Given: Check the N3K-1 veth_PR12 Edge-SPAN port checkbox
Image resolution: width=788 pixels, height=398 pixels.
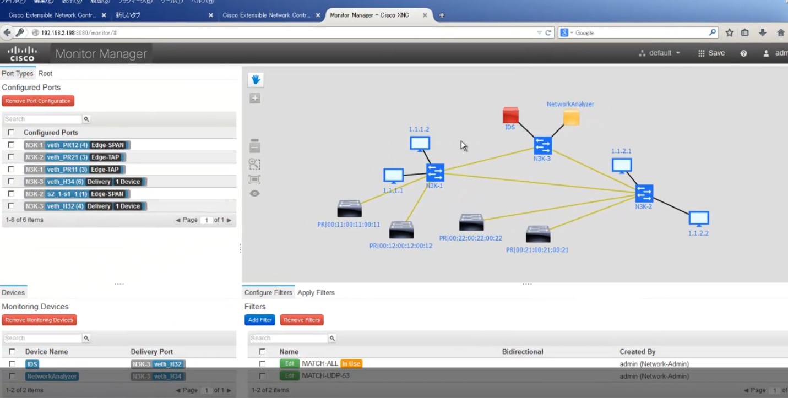Looking at the screenshot, I should pos(11,145).
